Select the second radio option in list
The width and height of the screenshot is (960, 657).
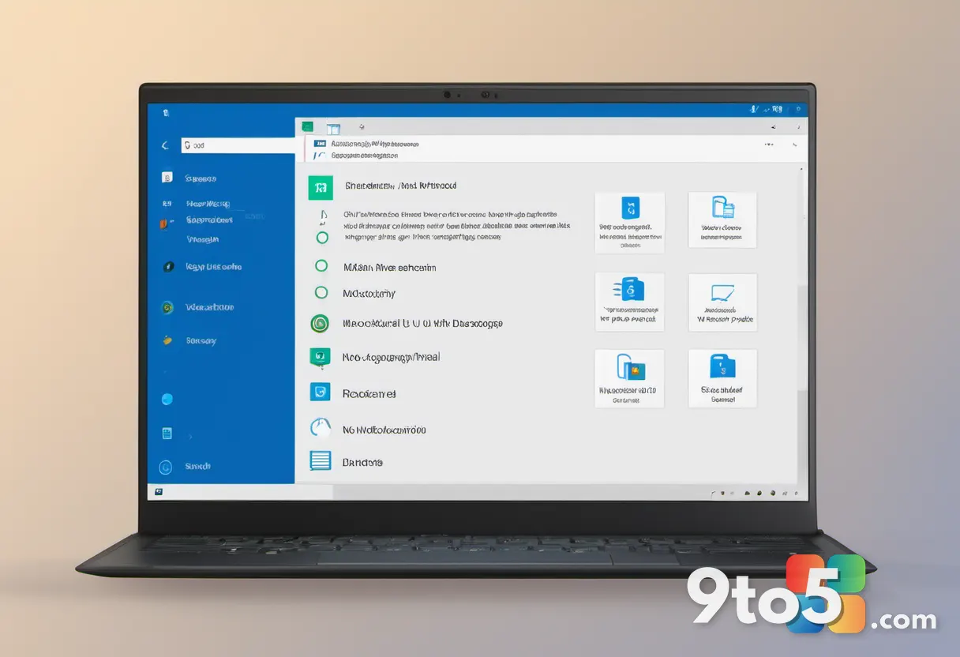pyautogui.click(x=321, y=266)
